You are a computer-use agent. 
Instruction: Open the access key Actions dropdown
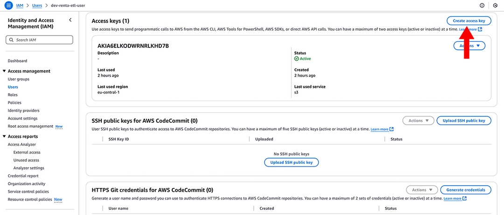click(469, 46)
